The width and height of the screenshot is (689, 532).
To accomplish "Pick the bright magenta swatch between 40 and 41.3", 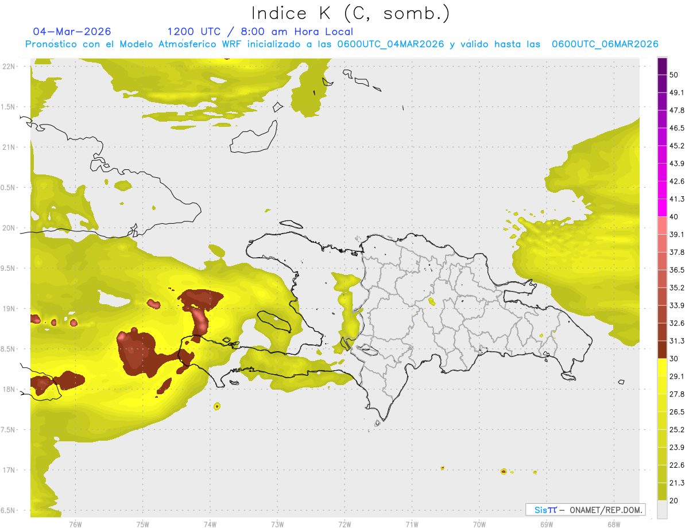I will pyautogui.click(x=662, y=208).
